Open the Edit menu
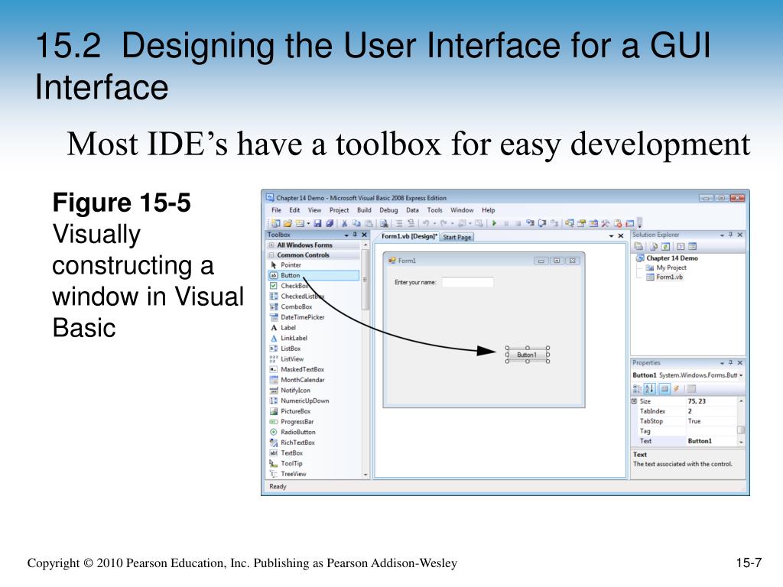Viewport: 783px width, 587px height. pos(294,210)
